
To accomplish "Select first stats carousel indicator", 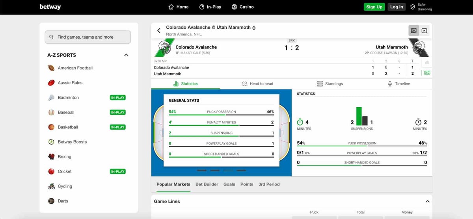I will (x=201, y=171).
